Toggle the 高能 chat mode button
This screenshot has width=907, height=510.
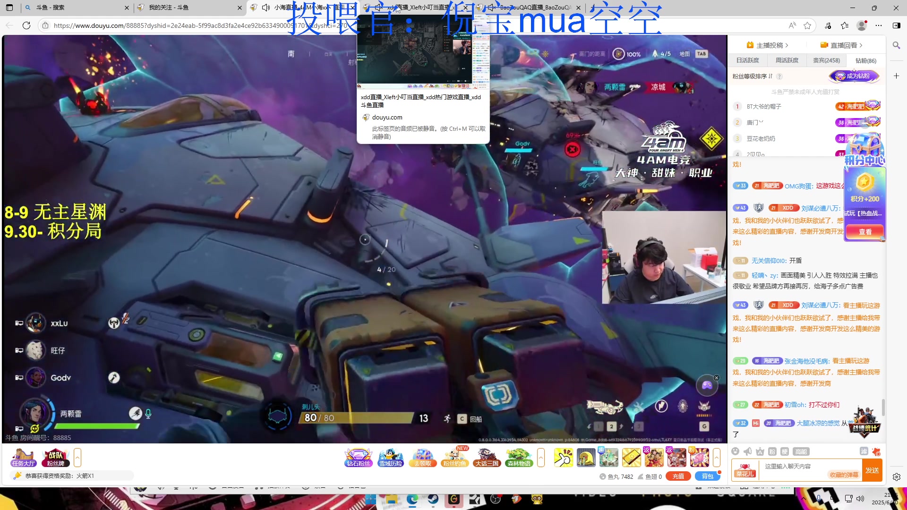click(x=801, y=451)
